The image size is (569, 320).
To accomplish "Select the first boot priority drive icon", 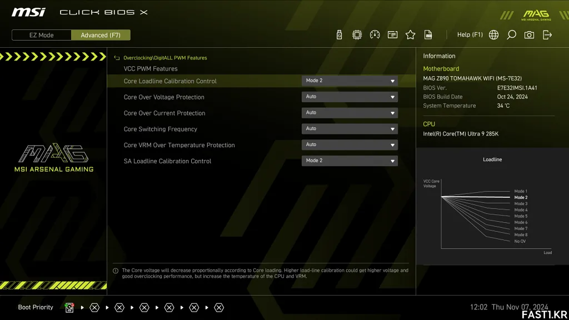I will pos(69,308).
